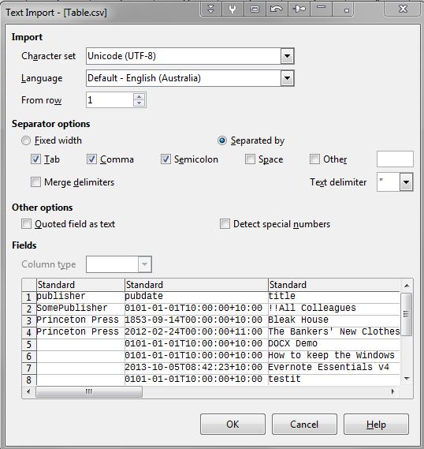Viewport: 424px width, 449px height.
Task: Open the Character set dropdown
Action: coord(288,56)
